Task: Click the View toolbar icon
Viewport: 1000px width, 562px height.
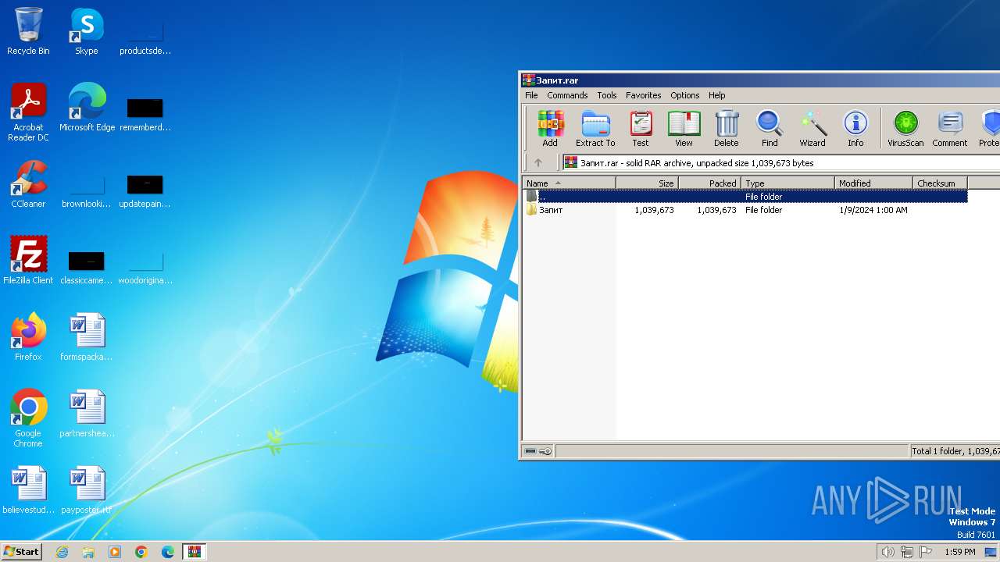Action: 684,129
